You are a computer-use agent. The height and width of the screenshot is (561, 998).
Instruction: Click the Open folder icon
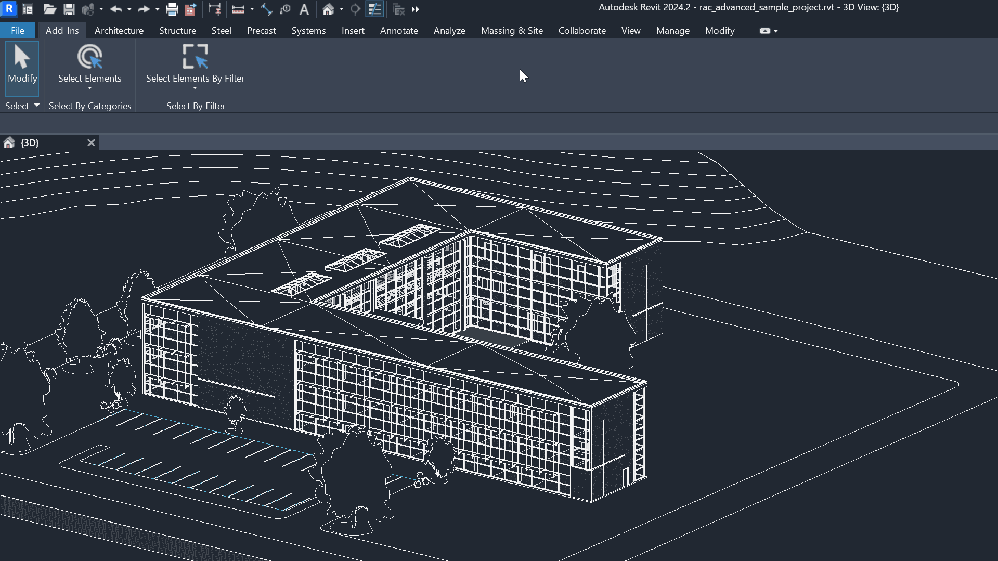point(49,9)
